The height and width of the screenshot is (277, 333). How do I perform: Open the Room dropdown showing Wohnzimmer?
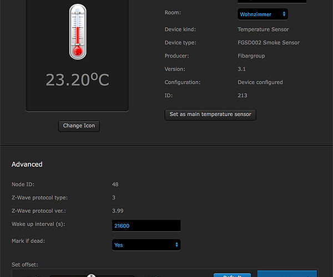(x=262, y=14)
